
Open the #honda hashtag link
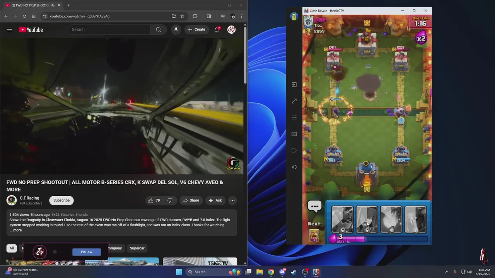click(82, 215)
